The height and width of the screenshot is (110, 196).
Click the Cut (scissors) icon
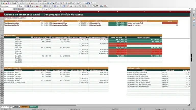click(x=21, y=3)
